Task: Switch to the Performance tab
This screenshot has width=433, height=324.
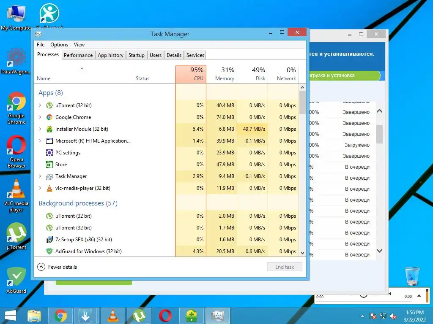Action: [78, 55]
